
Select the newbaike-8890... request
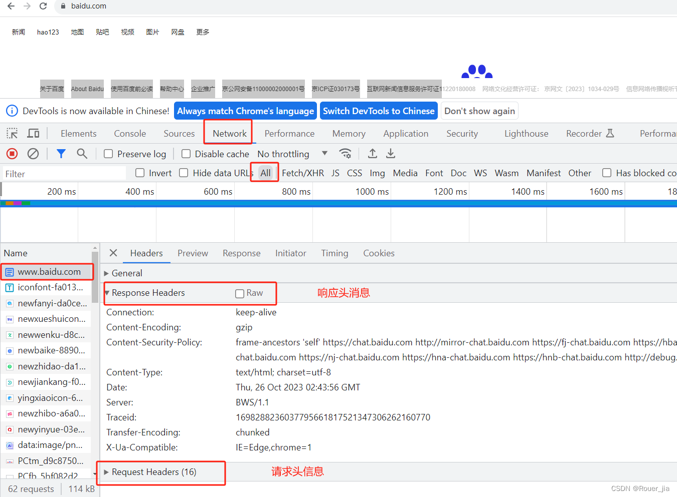(46, 350)
